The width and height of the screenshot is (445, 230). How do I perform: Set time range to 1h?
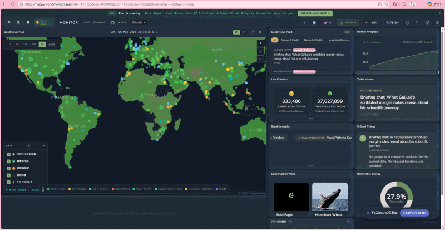coord(10,45)
